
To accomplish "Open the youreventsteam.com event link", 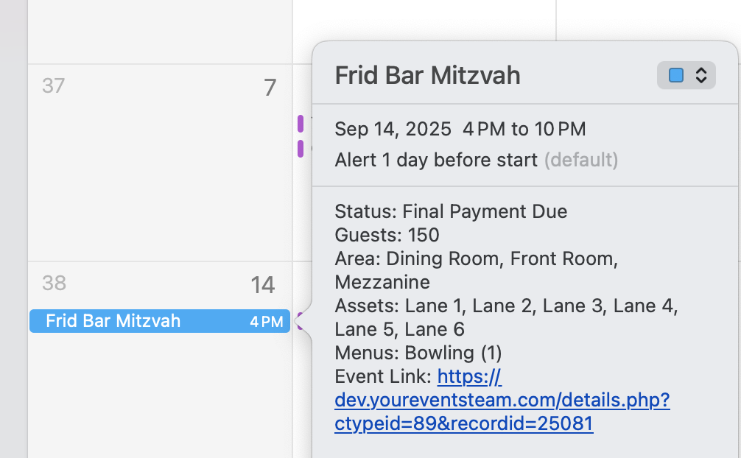I will (502, 401).
